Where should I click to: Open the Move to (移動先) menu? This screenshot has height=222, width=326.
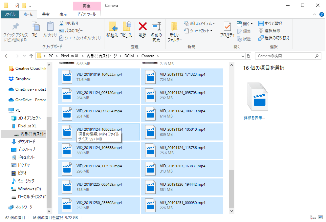click(x=112, y=30)
